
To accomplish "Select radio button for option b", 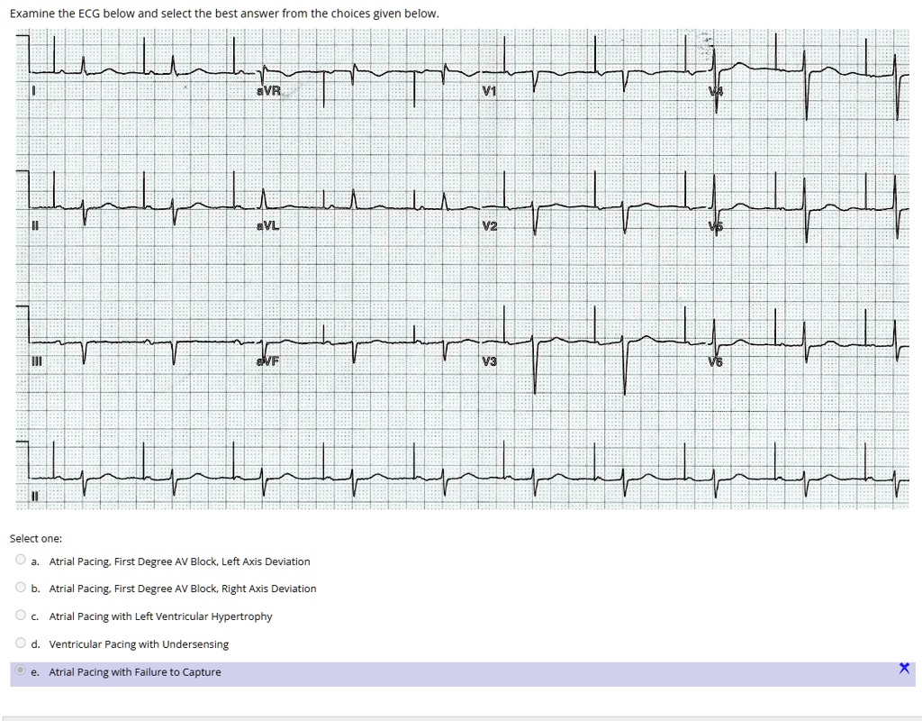I will coord(20,587).
